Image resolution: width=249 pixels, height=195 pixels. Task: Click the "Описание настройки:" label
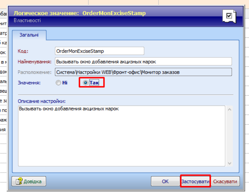(42, 101)
